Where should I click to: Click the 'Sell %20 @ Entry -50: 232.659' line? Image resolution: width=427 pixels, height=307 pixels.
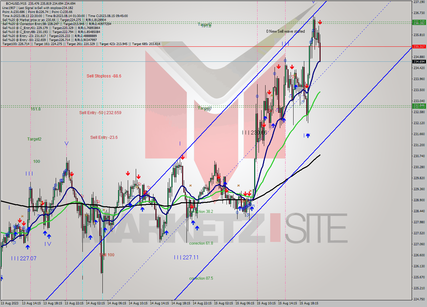point(49,40)
